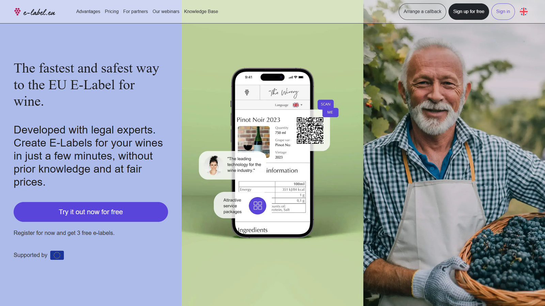The width and height of the screenshot is (545, 306).
Task: Click Arrange a callback button
Action: click(x=422, y=12)
